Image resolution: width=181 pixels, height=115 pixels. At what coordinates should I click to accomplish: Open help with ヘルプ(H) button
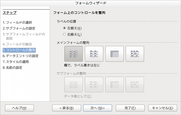(x=19, y=108)
